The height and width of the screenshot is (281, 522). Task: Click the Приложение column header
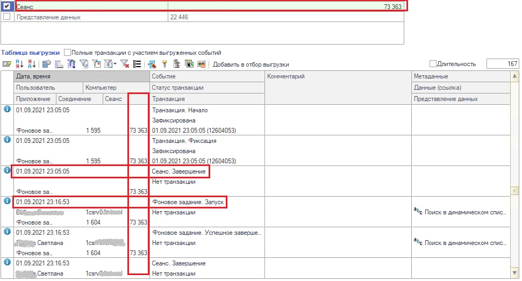[x=34, y=99]
